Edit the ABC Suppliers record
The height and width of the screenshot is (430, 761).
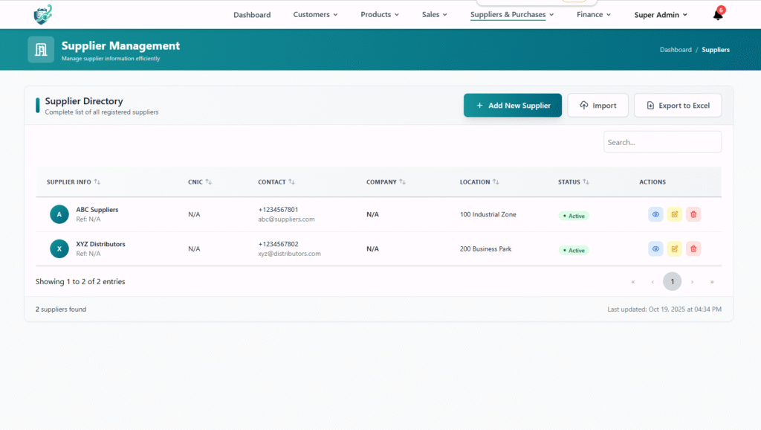point(674,214)
